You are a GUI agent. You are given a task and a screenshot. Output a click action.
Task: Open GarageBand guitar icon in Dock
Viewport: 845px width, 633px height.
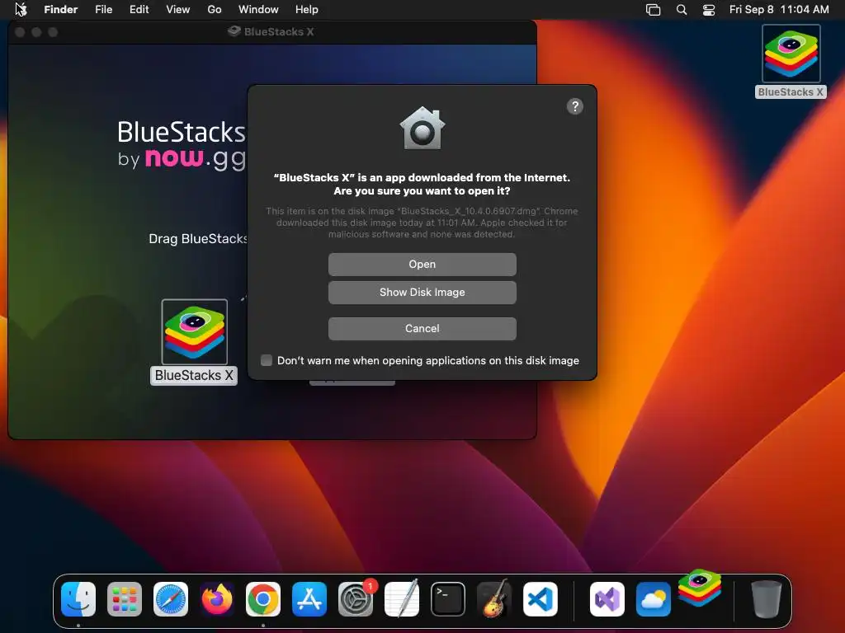pyautogui.click(x=494, y=599)
